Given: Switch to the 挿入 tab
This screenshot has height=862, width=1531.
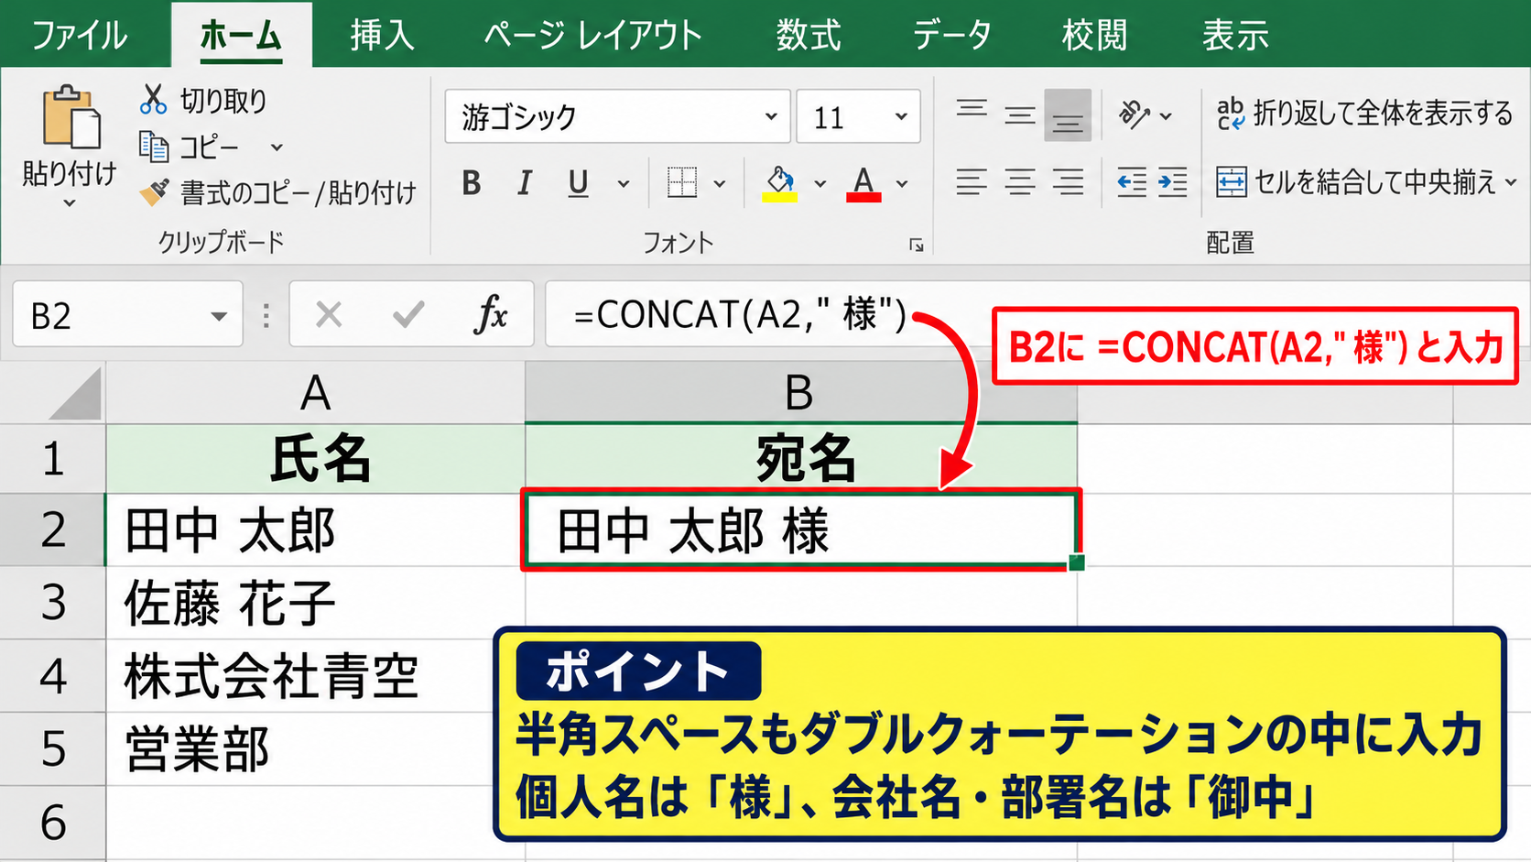Looking at the screenshot, I should point(382,36).
